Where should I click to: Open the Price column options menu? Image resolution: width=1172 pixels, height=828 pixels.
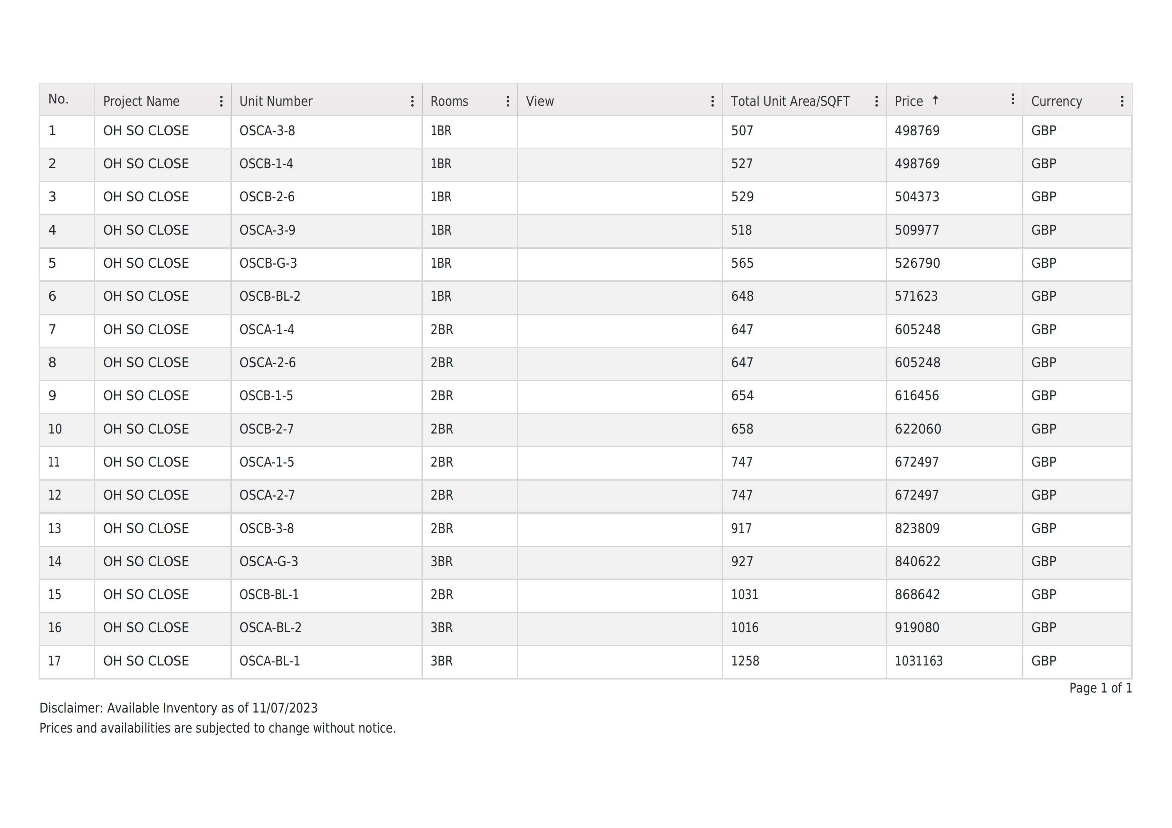[x=1013, y=99]
